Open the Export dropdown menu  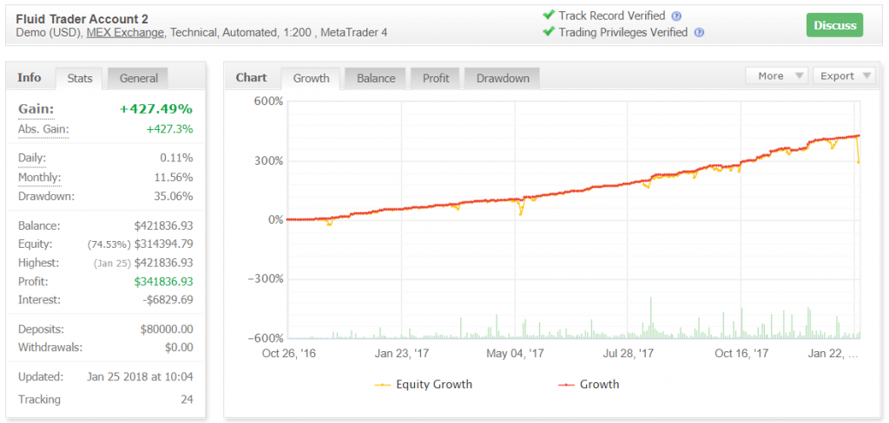843,76
